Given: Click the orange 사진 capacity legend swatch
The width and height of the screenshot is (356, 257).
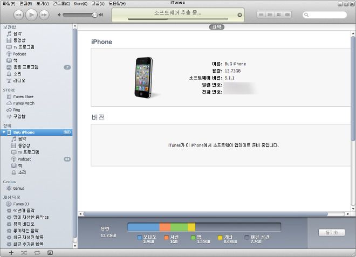Looking at the screenshot, I should (x=167, y=238).
